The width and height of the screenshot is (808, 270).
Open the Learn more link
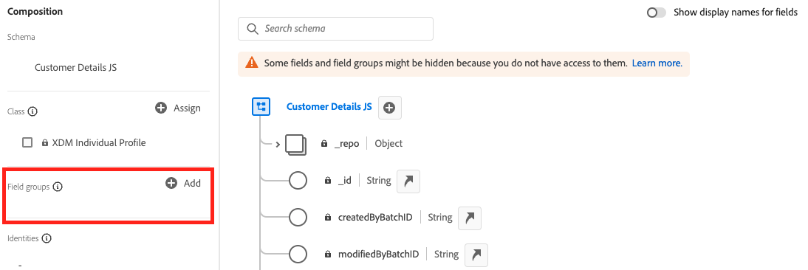[657, 63]
